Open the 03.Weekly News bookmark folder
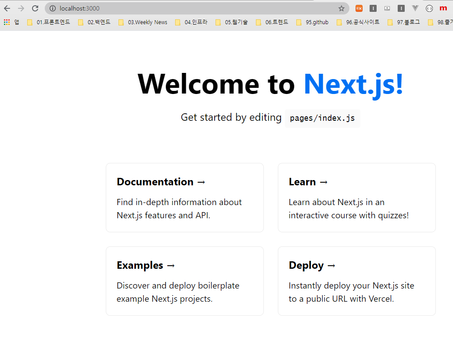This screenshot has width=453, height=350. pyautogui.click(x=143, y=22)
